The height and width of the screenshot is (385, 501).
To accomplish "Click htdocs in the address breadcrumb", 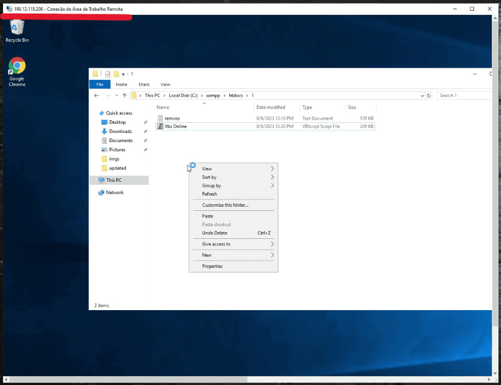I will [236, 95].
